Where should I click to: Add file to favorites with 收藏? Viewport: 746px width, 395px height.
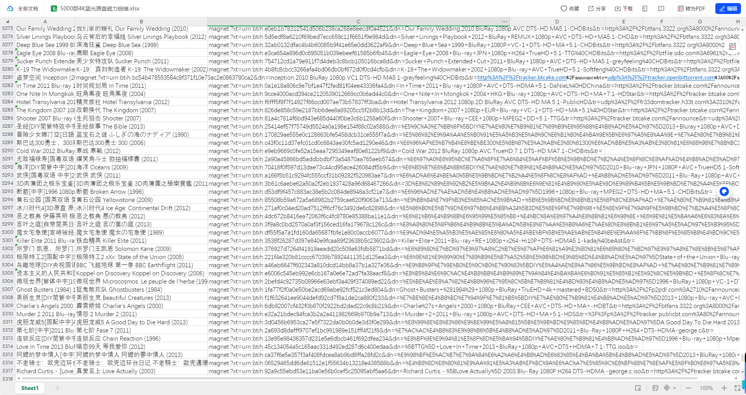[x=570, y=9]
